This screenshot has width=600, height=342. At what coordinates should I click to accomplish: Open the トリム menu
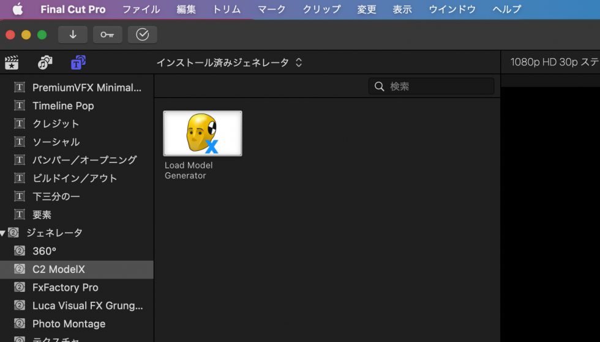(227, 9)
